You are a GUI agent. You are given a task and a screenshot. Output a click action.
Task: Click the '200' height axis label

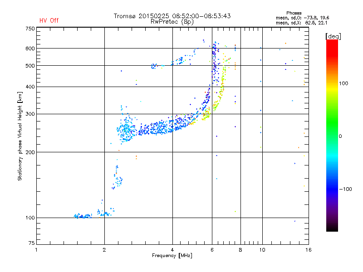[x=30, y=152]
